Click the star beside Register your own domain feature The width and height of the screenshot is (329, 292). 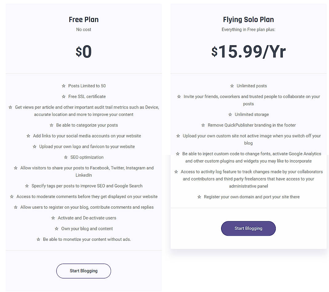point(199,197)
